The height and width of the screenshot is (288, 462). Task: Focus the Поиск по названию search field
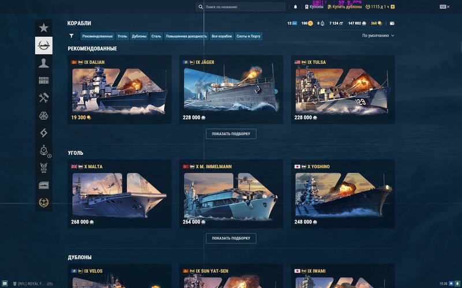(x=240, y=7)
